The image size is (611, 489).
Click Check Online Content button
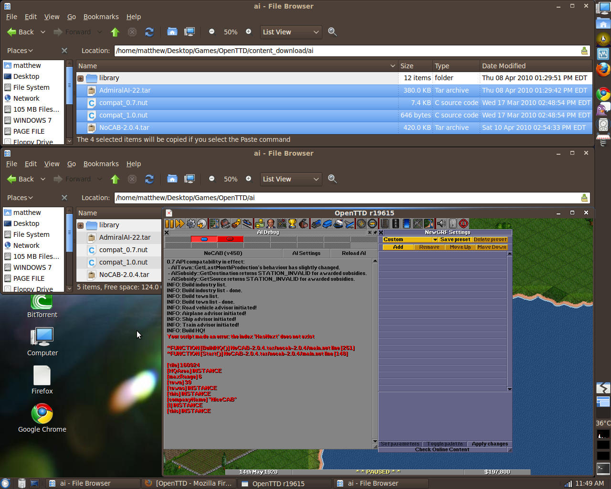(442, 449)
